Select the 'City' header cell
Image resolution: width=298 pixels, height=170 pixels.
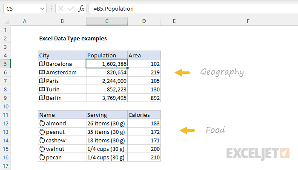[x=62, y=55]
